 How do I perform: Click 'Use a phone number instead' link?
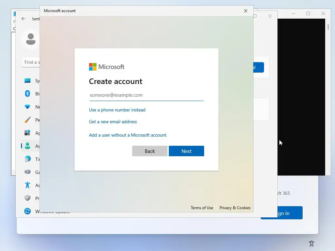(117, 110)
